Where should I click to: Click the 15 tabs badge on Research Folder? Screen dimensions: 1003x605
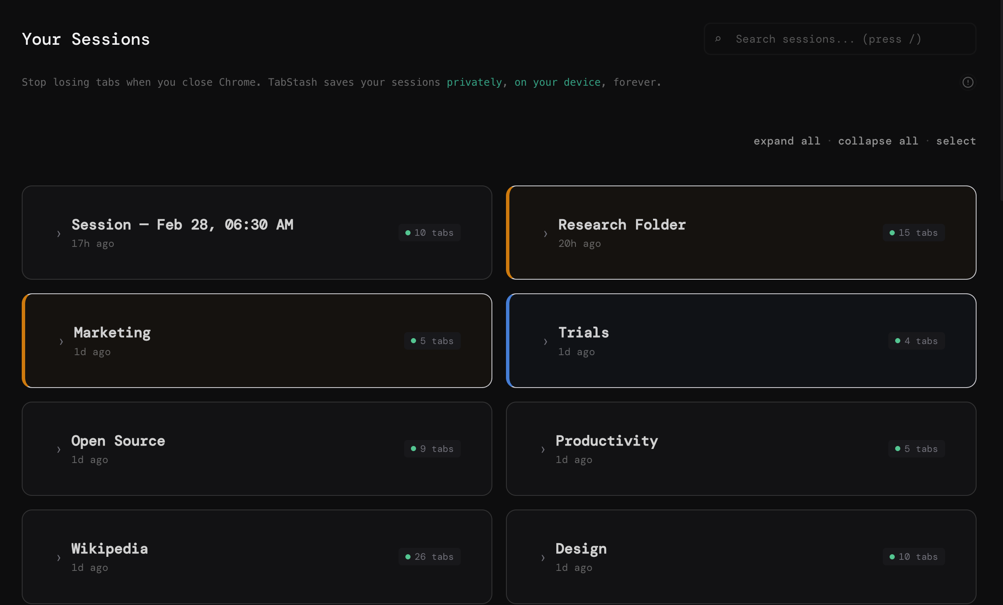tap(913, 232)
